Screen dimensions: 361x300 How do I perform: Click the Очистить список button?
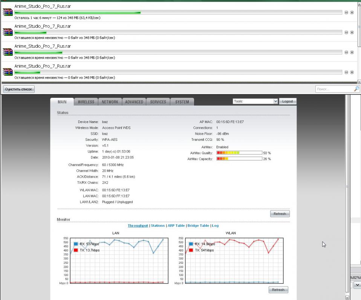19,89
